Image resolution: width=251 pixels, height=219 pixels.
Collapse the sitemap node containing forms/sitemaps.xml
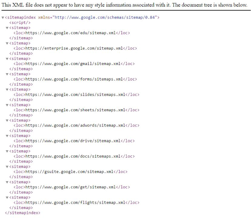tap(7, 74)
